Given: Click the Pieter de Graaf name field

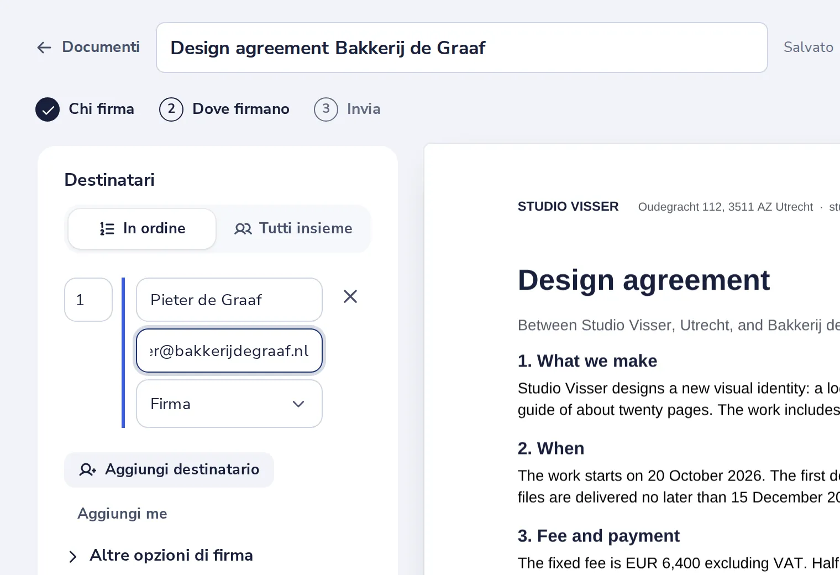Looking at the screenshot, I should click(x=229, y=300).
